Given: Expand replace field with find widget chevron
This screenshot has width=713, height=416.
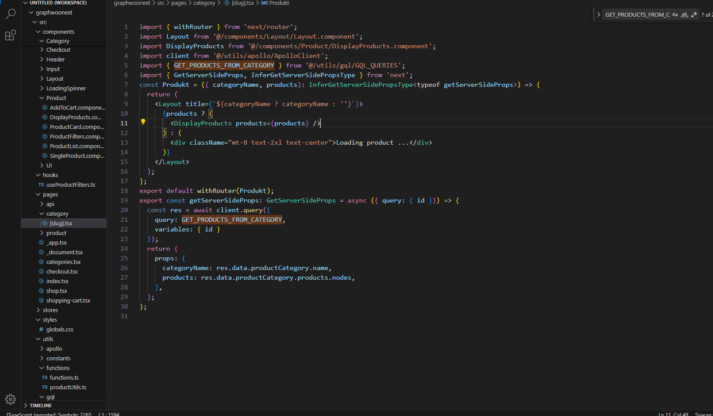Looking at the screenshot, I should 599,15.
